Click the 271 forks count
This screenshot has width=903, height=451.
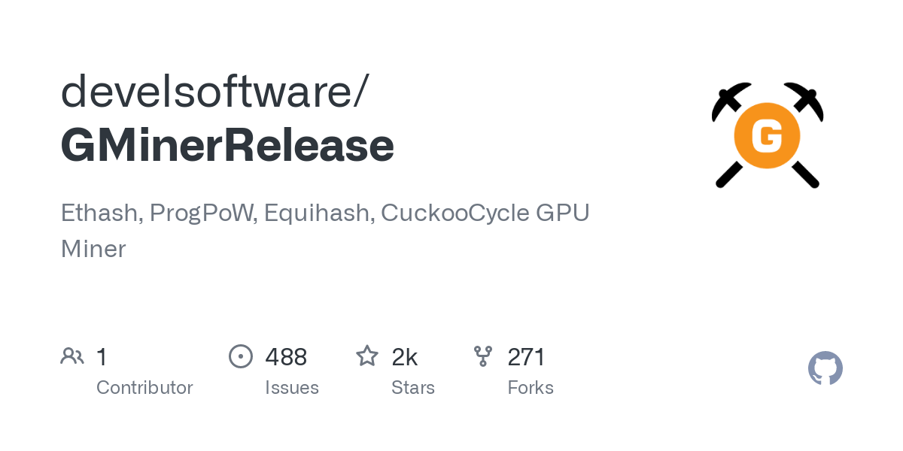pyautogui.click(x=526, y=356)
